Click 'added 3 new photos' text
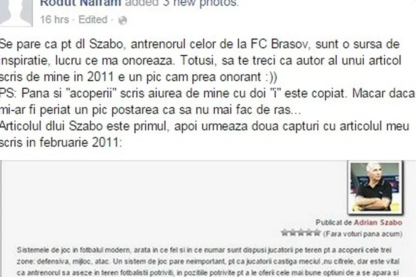 (x=182, y=3)
